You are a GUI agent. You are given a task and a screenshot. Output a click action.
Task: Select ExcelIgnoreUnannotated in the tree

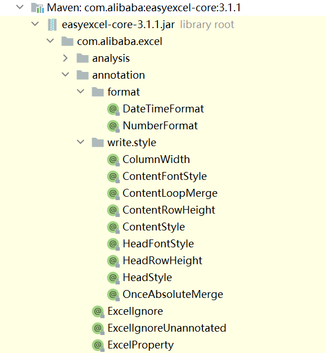(x=167, y=328)
